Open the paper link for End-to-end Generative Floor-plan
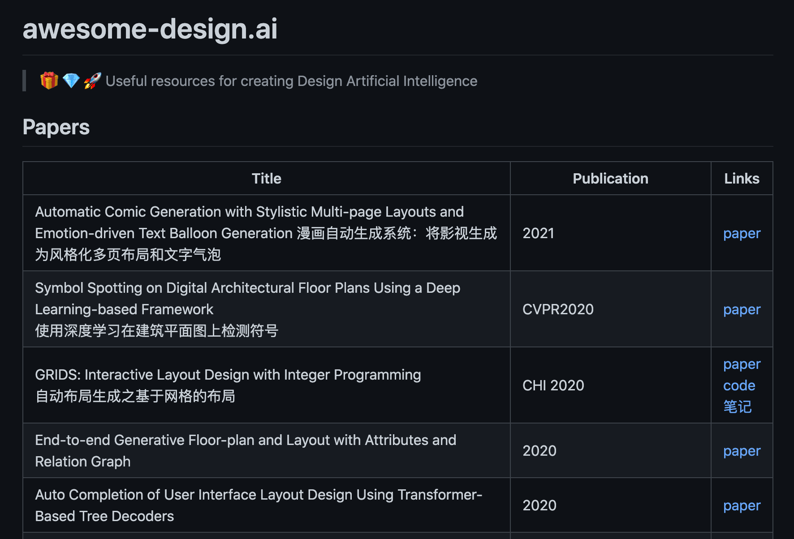 tap(742, 451)
